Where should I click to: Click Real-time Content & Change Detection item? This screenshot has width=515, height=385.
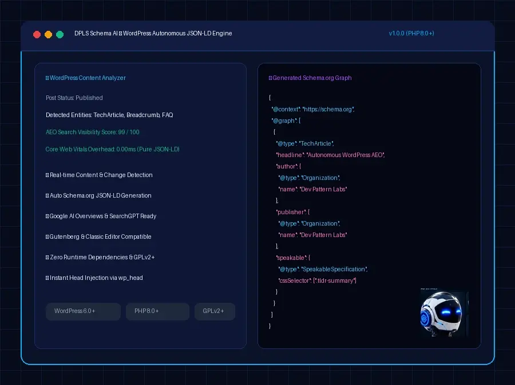tap(99, 175)
